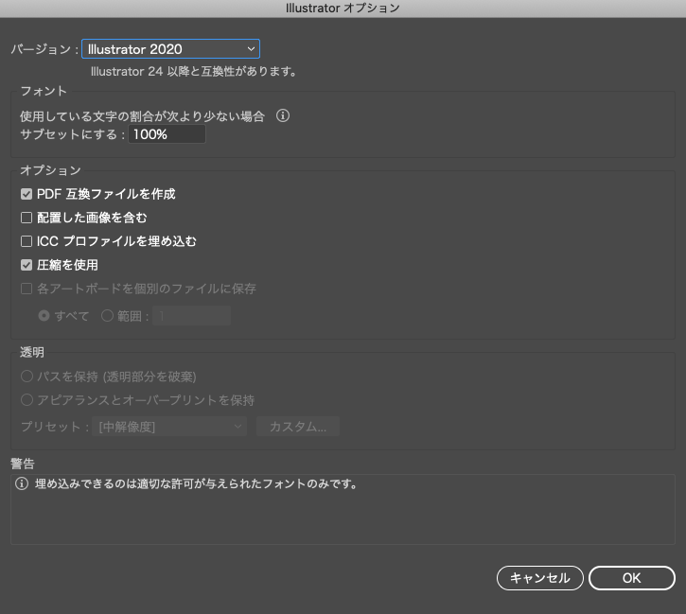This screenshot has width=686, height=614.
Task: Select パスを保持 (透明部分を破棄) radio
Action: (x=27, y=377)
